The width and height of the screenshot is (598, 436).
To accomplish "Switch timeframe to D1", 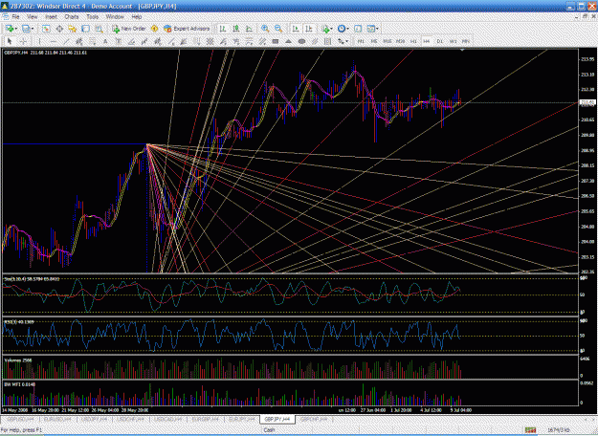I will tap(440, 41).
